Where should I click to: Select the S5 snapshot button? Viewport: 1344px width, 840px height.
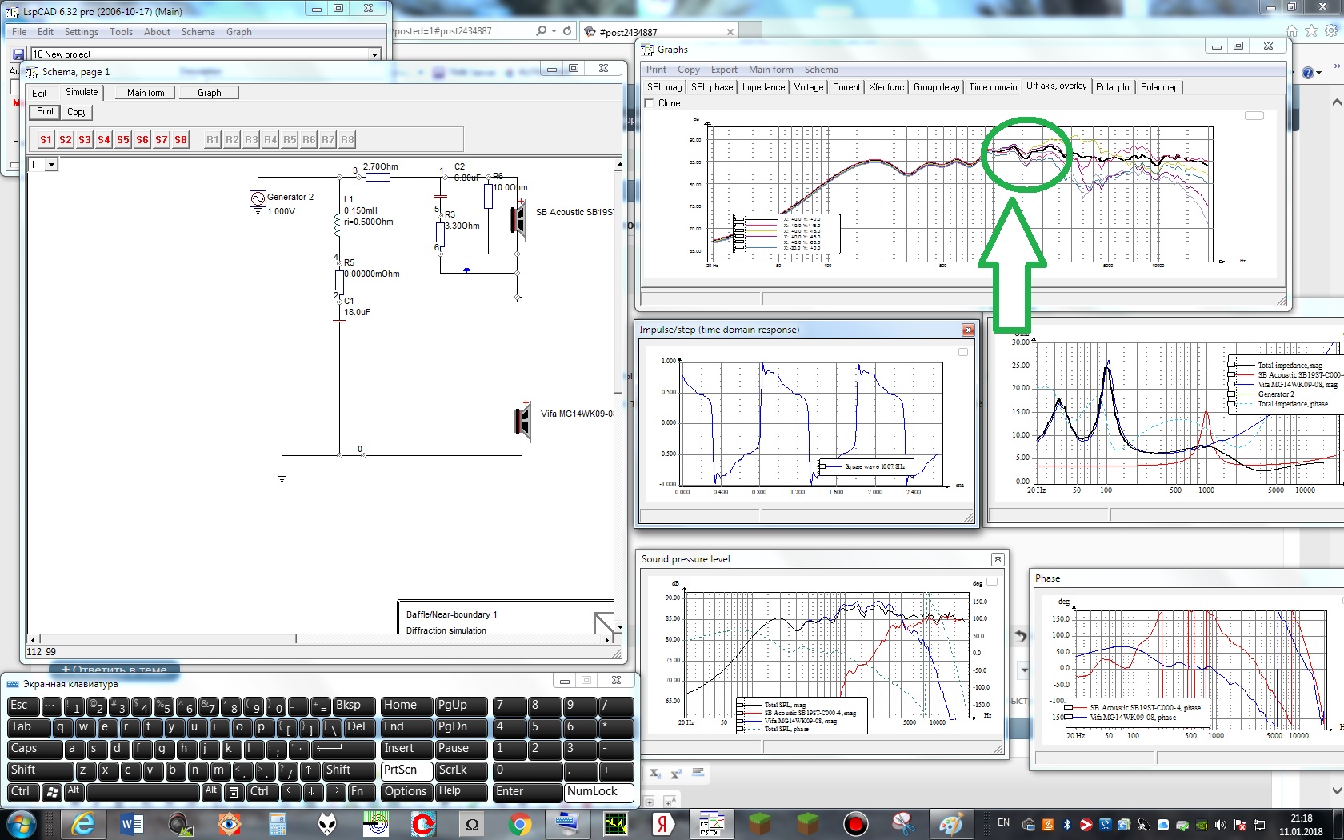click(x=122, y=139)
